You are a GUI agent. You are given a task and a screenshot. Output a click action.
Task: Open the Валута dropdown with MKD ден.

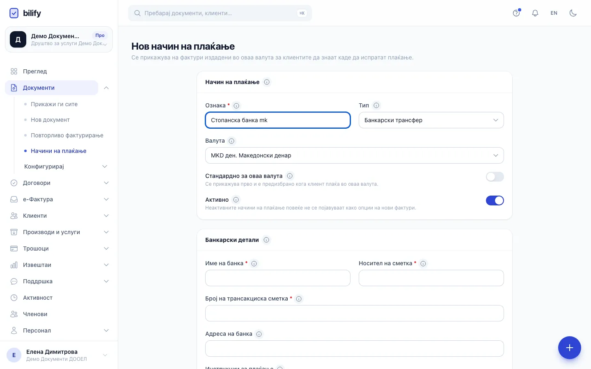(x=355, y=155)
